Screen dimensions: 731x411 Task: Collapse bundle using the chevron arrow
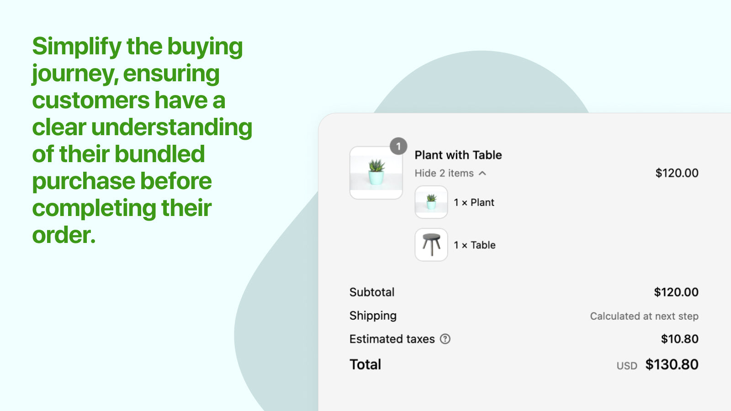pos(482,173)
